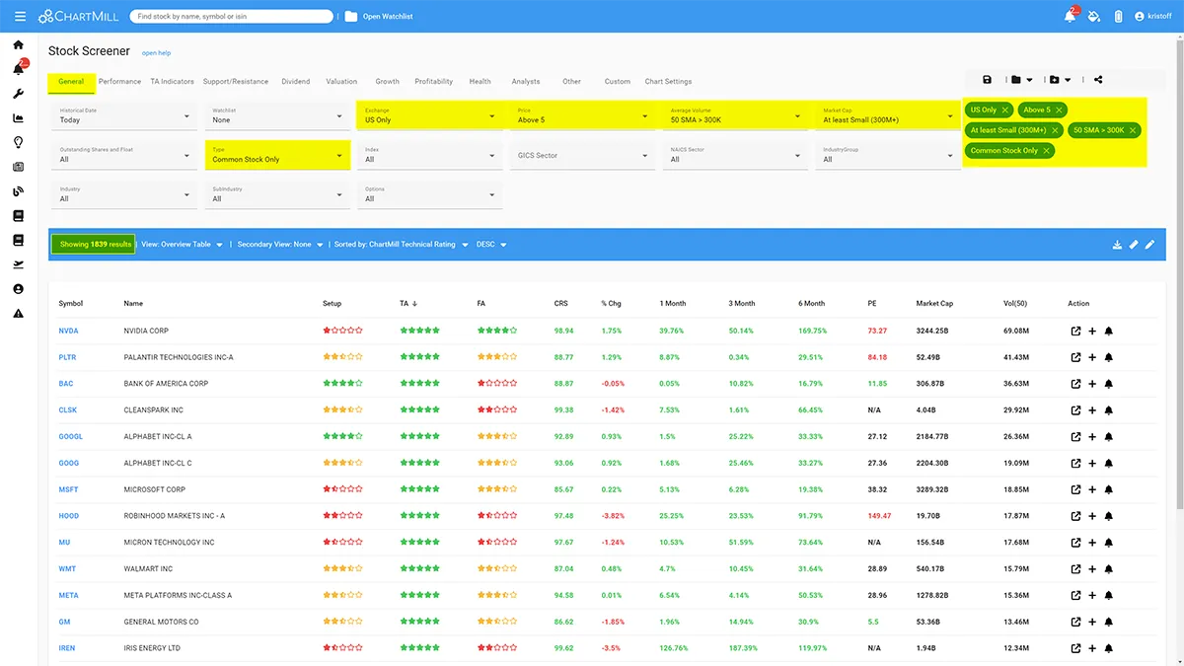Viewport: 1184px width, 666px height.
Task: Open sidebar alerts bell icon
Action: 19,69
